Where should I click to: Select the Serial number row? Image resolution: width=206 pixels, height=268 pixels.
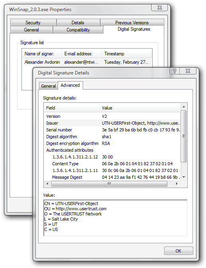click(x=112, y=130)
